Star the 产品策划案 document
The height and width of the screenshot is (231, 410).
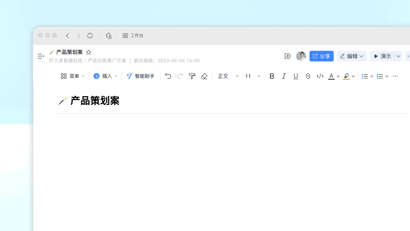coord(88,52)
